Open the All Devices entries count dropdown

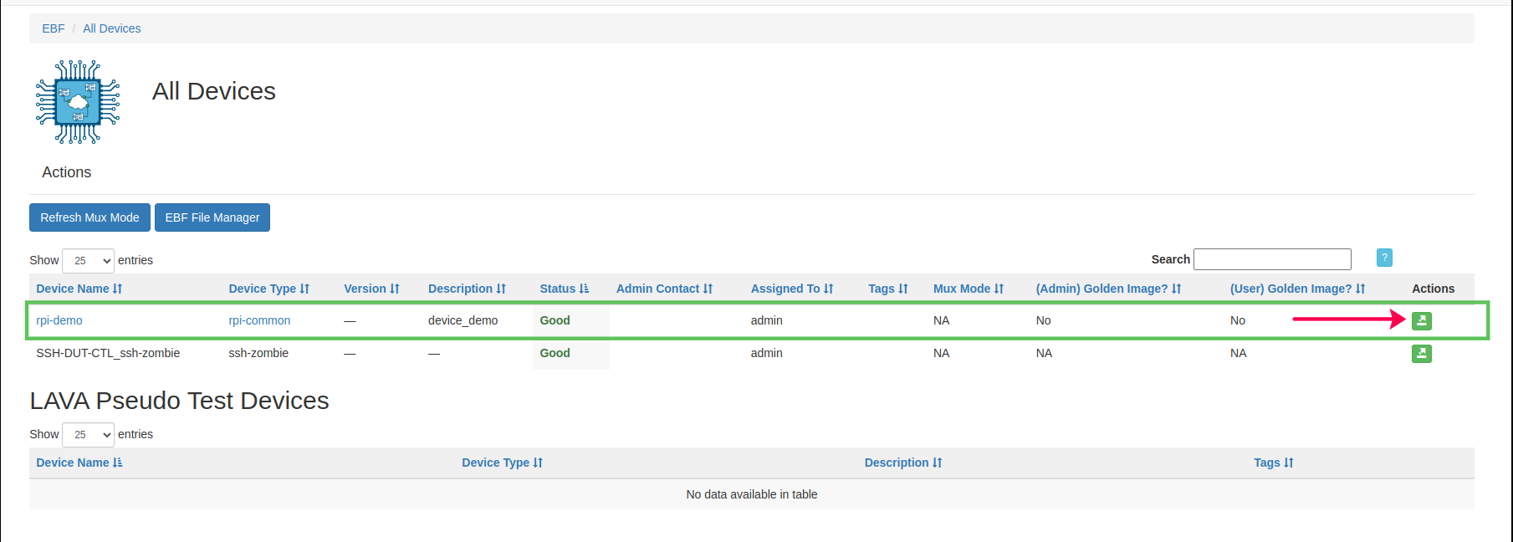click(x=88, y=260)
